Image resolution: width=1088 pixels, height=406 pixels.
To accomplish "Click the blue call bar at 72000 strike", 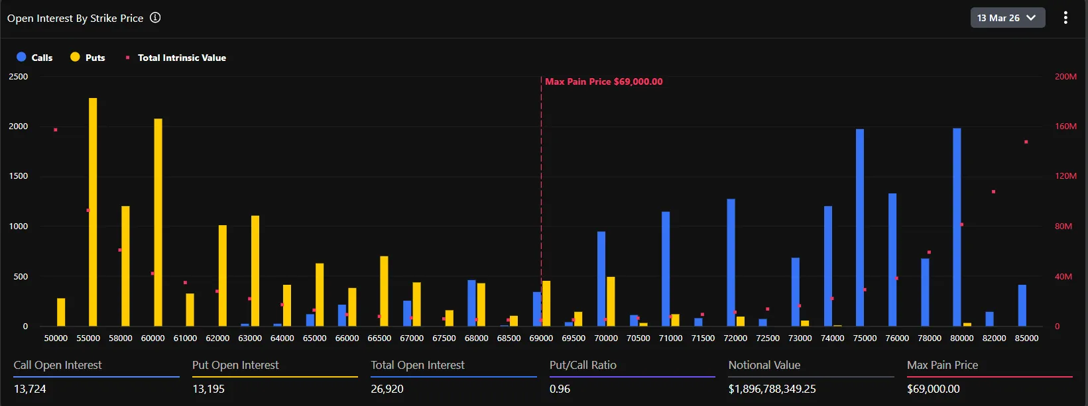I will tap(731, 262).
